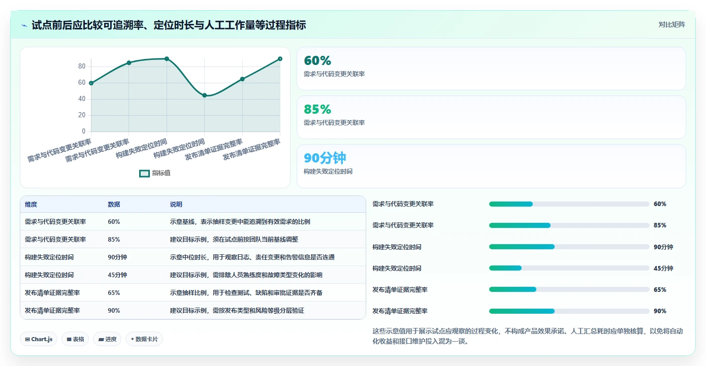Open the 对比矩阵 label in the header
Image resolution: width=706 pixels, height=366 pixels.
tap(671, 24)
